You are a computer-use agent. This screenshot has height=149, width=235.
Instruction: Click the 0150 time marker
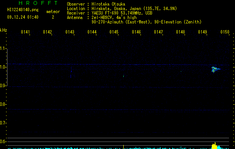pos(225,32)
